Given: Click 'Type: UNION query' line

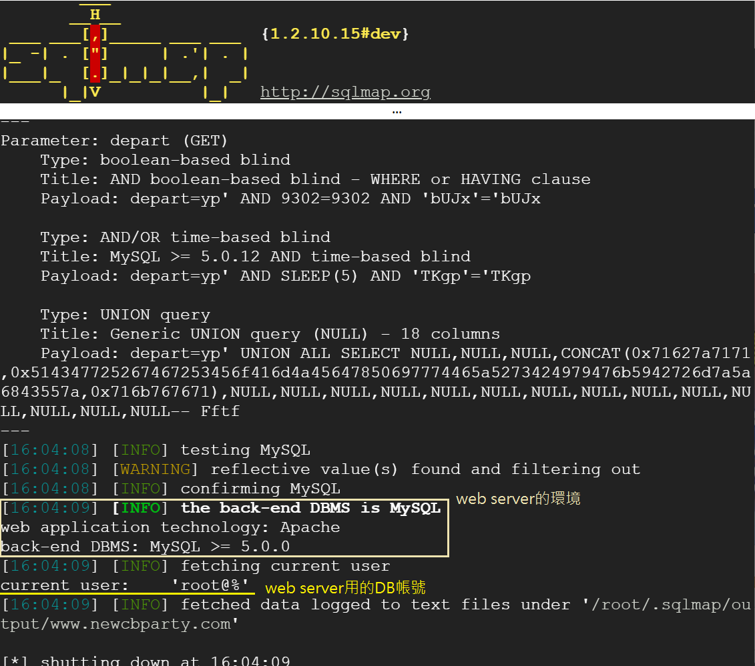Looking at the screenshot, I should coord(125,315).
